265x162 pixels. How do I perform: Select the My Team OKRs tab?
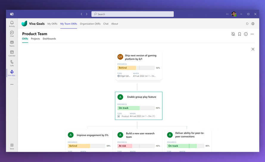(68, 24)
